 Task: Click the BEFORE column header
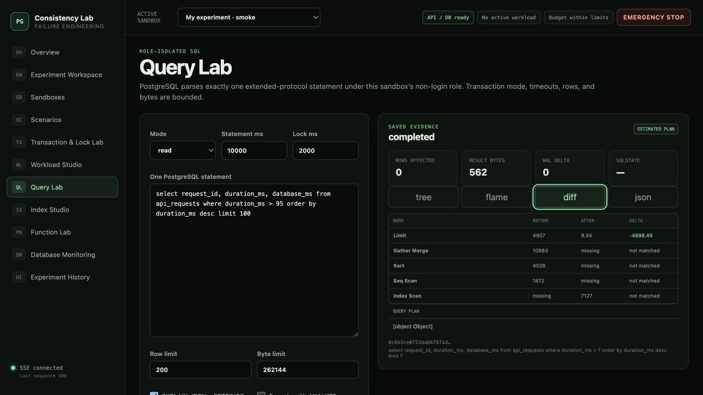(x=540, y=221)
